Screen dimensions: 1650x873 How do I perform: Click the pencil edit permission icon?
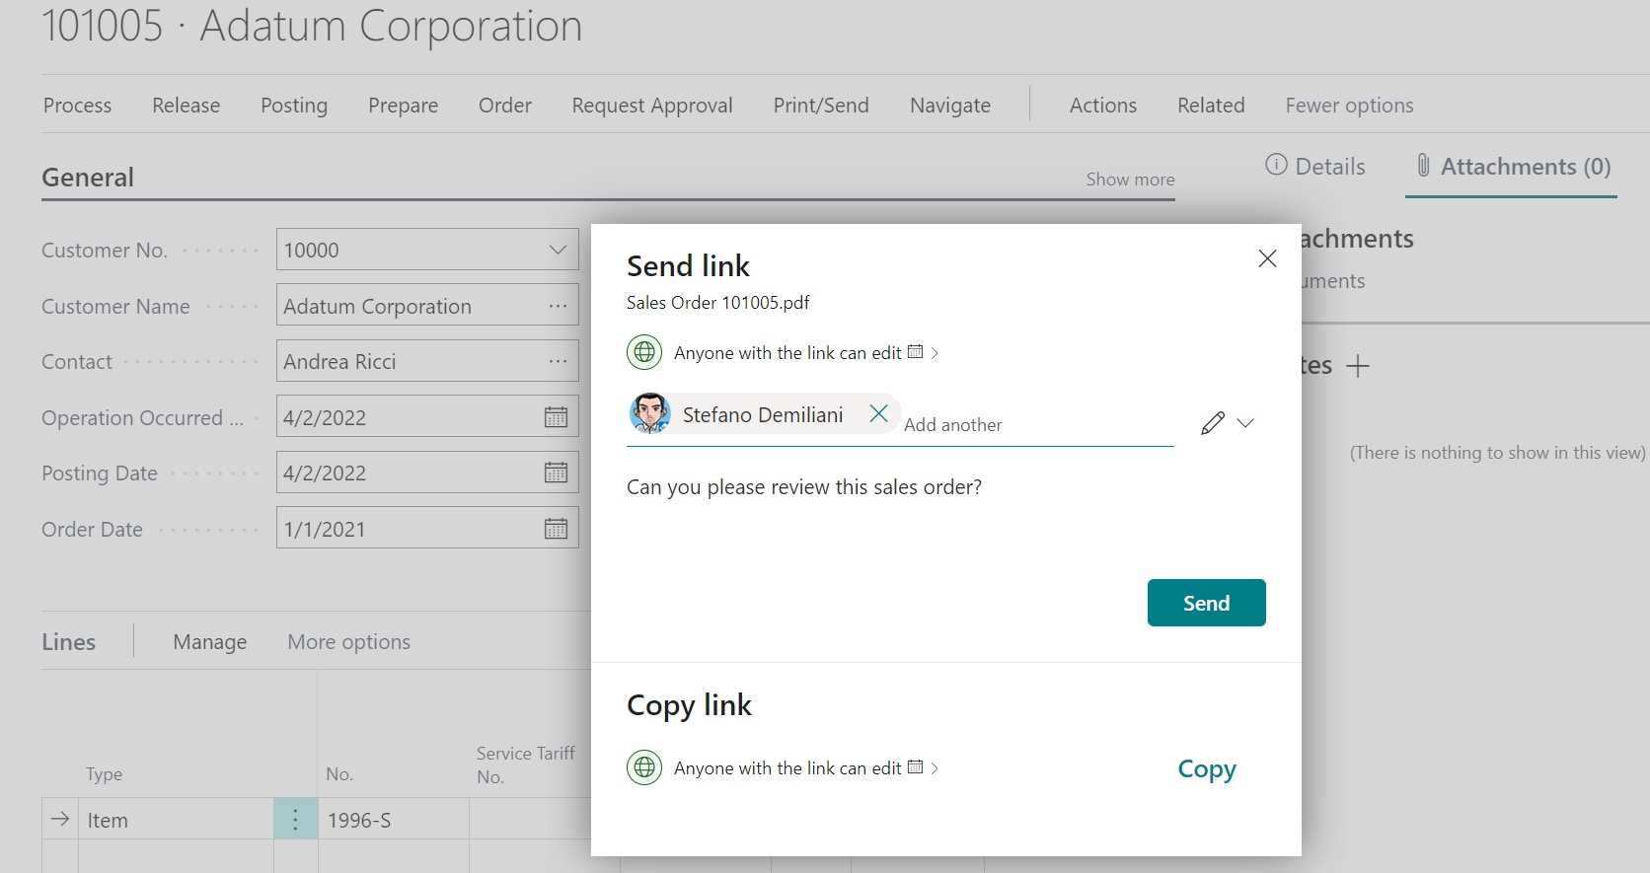click(x=1213, y=423)
